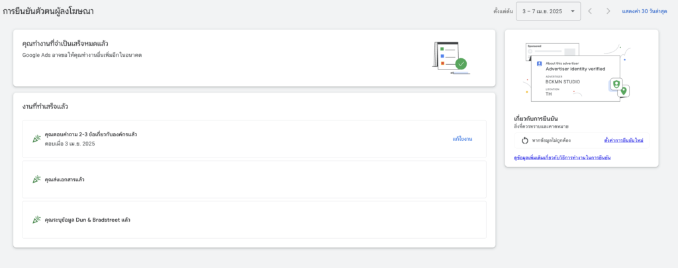The width and height of the screenshot is (678, 268).
Task: Click the ตั้งค่าการยืนยันใหม่ link
Action: [x=624, y=140]
